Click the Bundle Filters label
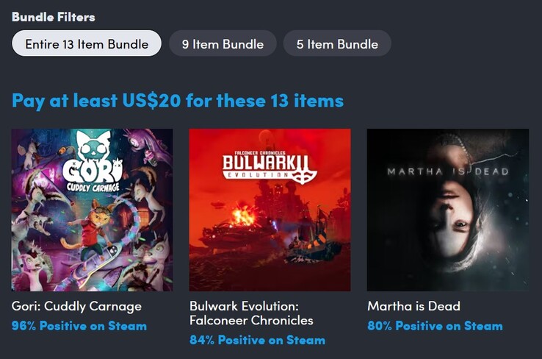 pyautogui.click(x=53, y=17)
